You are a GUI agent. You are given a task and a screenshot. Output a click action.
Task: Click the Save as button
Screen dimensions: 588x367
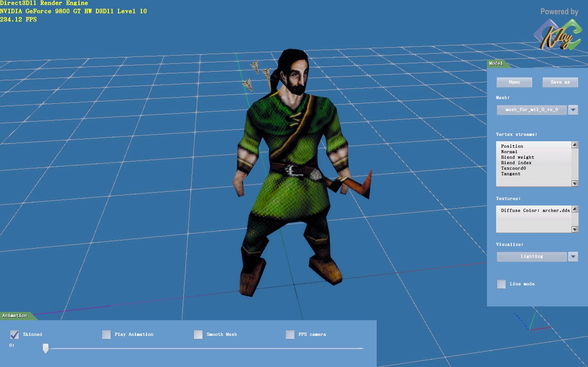[x=560, y=82]
